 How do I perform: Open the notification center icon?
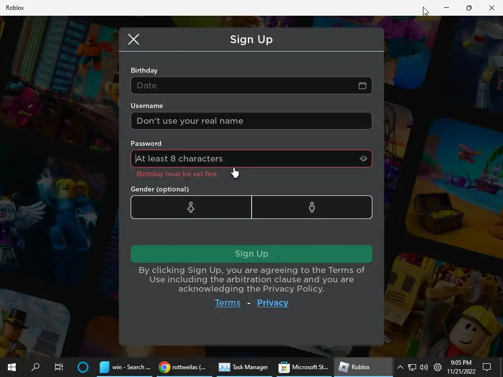pos(487,367)
